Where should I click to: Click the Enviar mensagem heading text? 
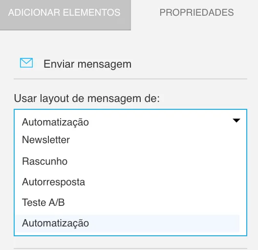pos(87,64)
